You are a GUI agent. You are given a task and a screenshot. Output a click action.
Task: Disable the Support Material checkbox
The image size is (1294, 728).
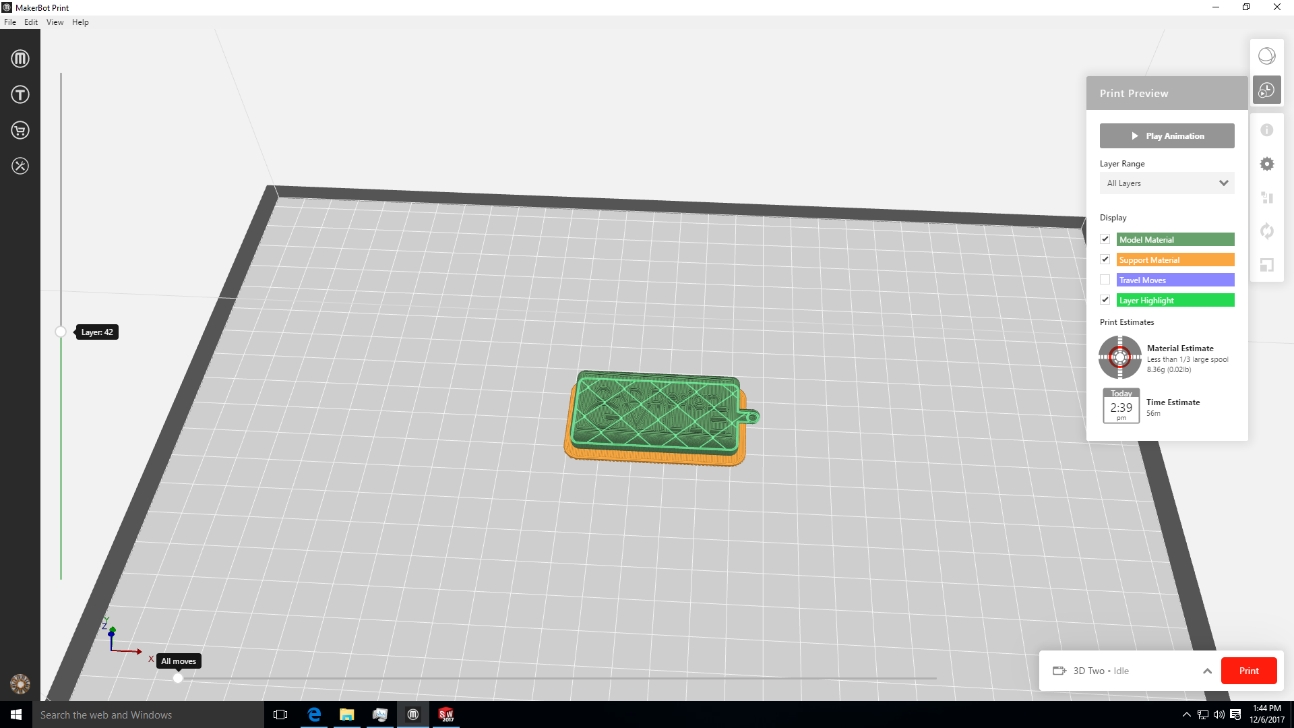[x=1105, y=259]
